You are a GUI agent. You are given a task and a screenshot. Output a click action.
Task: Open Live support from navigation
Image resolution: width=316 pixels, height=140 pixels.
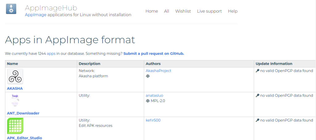pyautogui.click(x=209, y=11)
